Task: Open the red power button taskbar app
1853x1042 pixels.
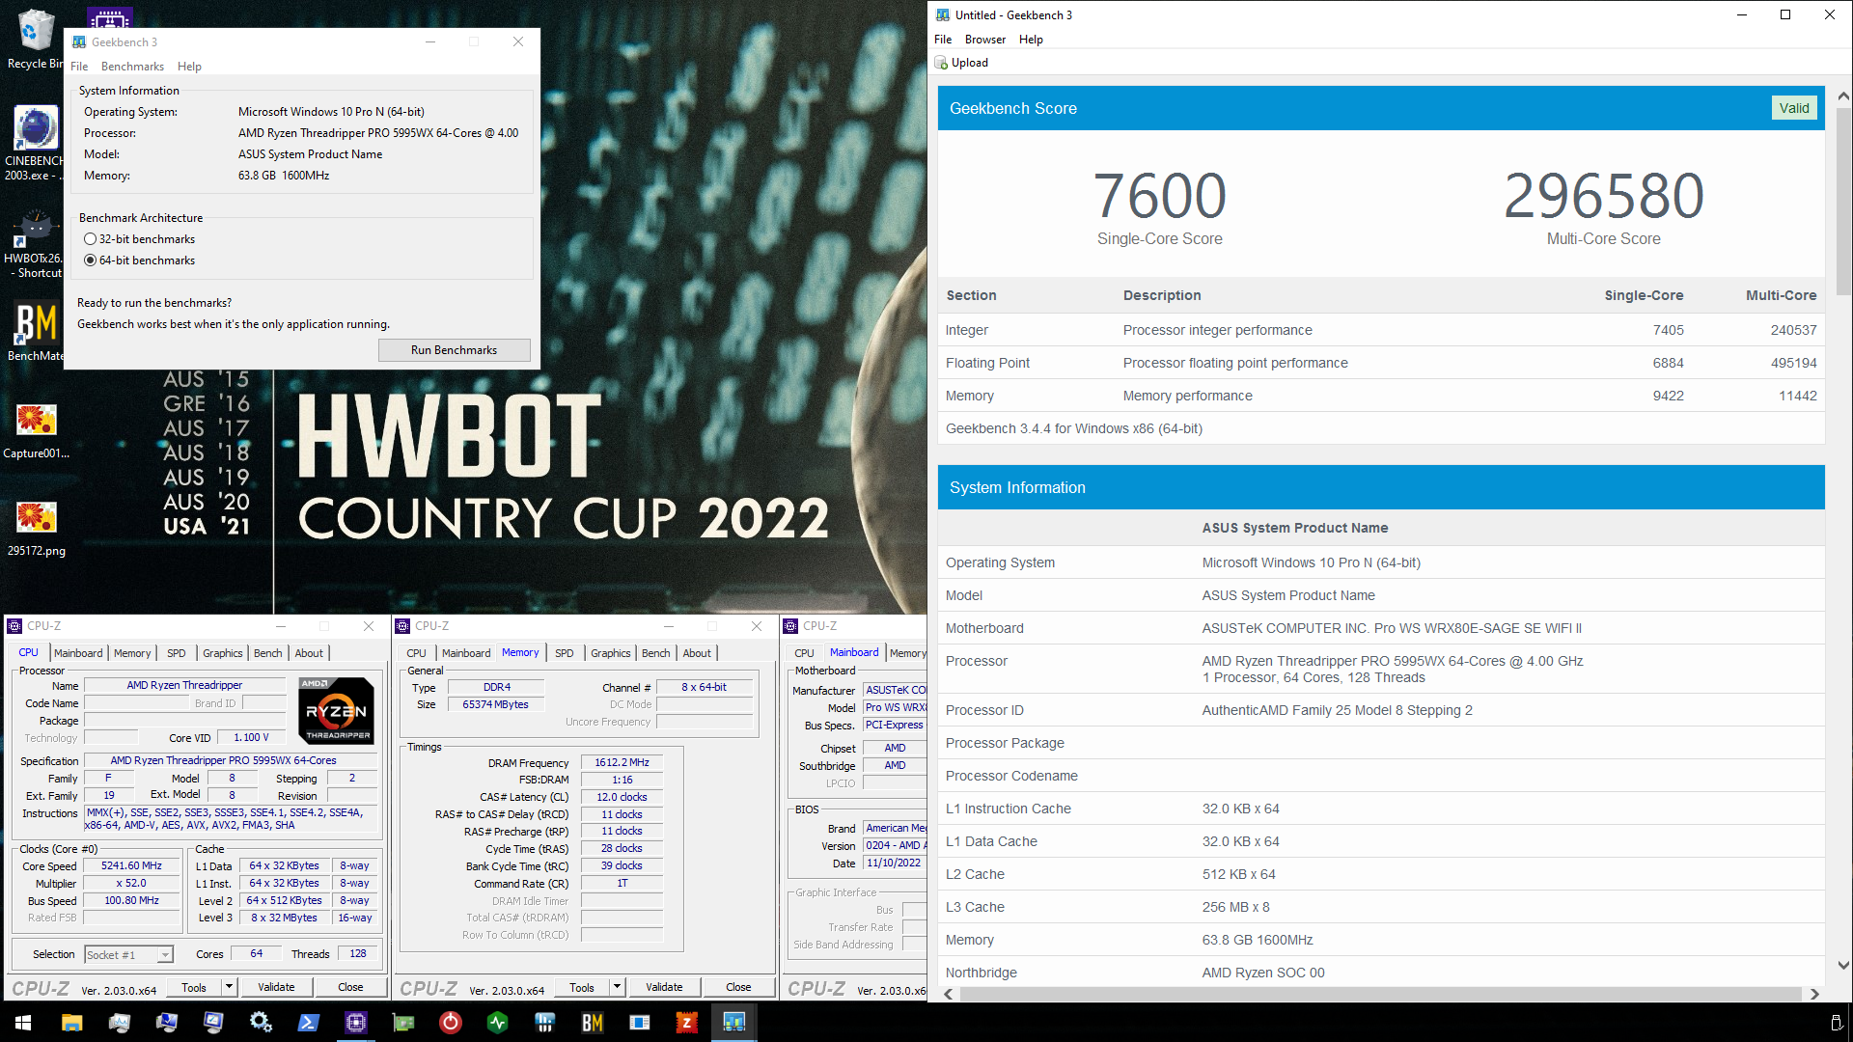Action: click(x=451, y=1023)
